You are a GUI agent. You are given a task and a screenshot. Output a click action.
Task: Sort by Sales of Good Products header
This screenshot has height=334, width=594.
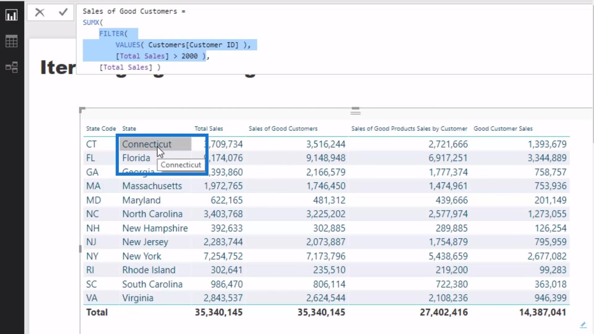409,129
